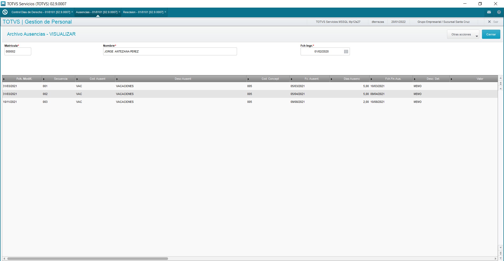Click absence date 05/04/2021 cell
Image resolution: width=504 pixels, height=261 pixels.
click(310, 94)
